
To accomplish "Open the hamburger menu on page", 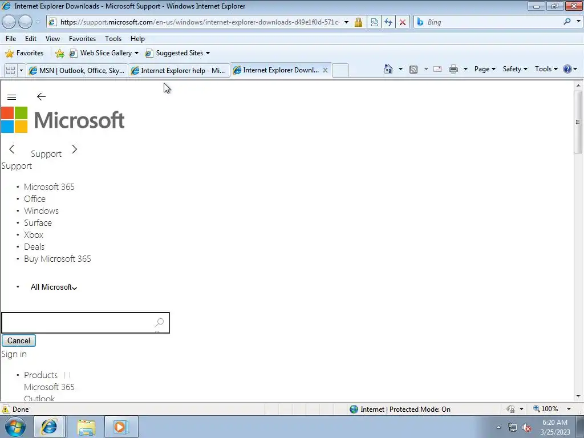I will click(11, 97).
